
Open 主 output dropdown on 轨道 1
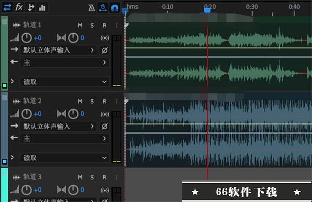point(65,62)
